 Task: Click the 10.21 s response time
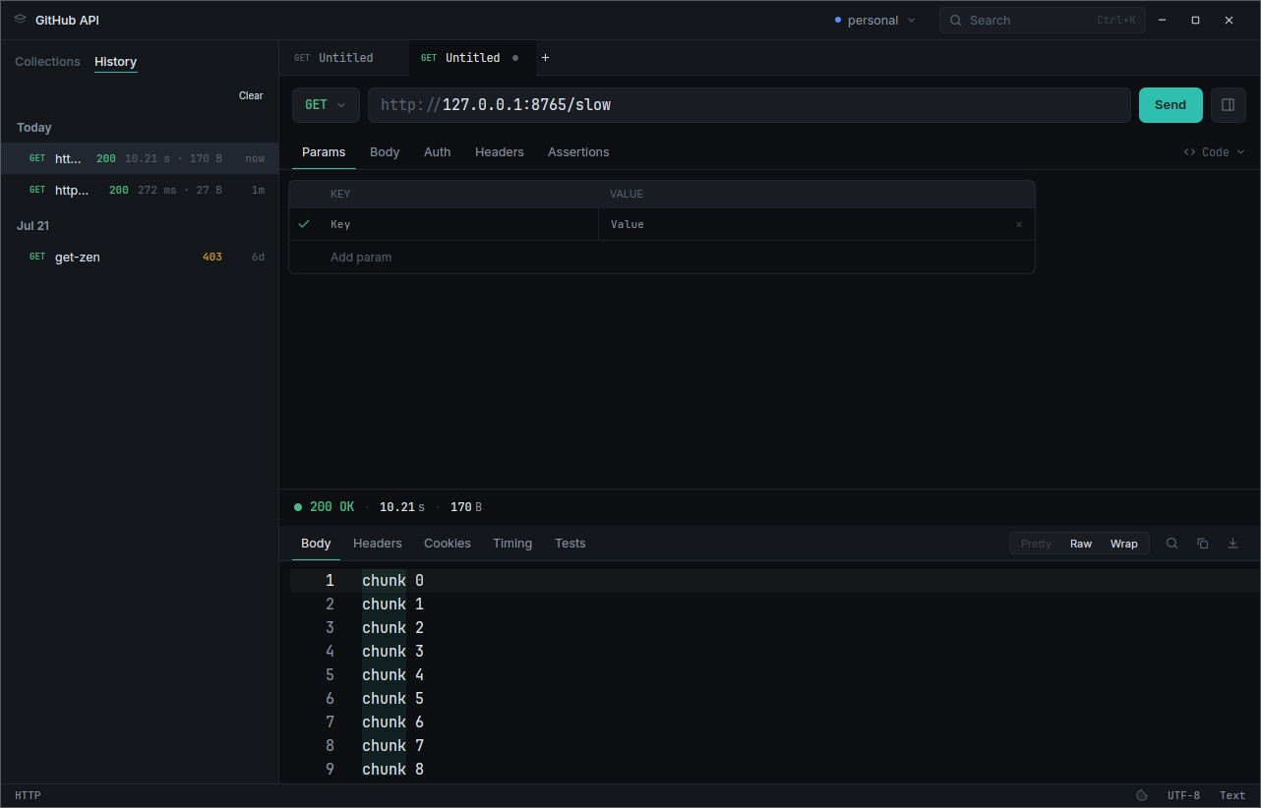pyautogui.click(x=402, y=507)
